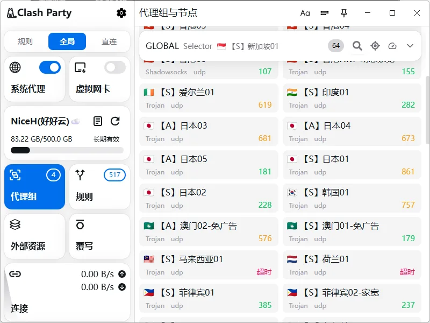
Task: Select node 【S】澳门01-免广告
Action: click(x=352, y=231)
